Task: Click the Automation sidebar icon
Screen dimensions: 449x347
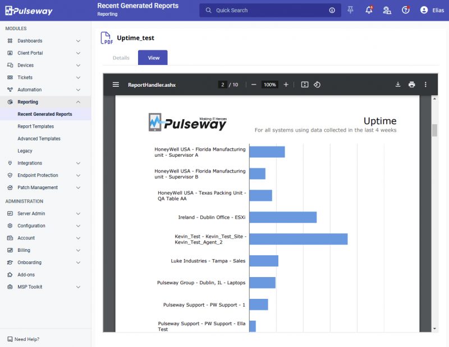Action: 10,90
